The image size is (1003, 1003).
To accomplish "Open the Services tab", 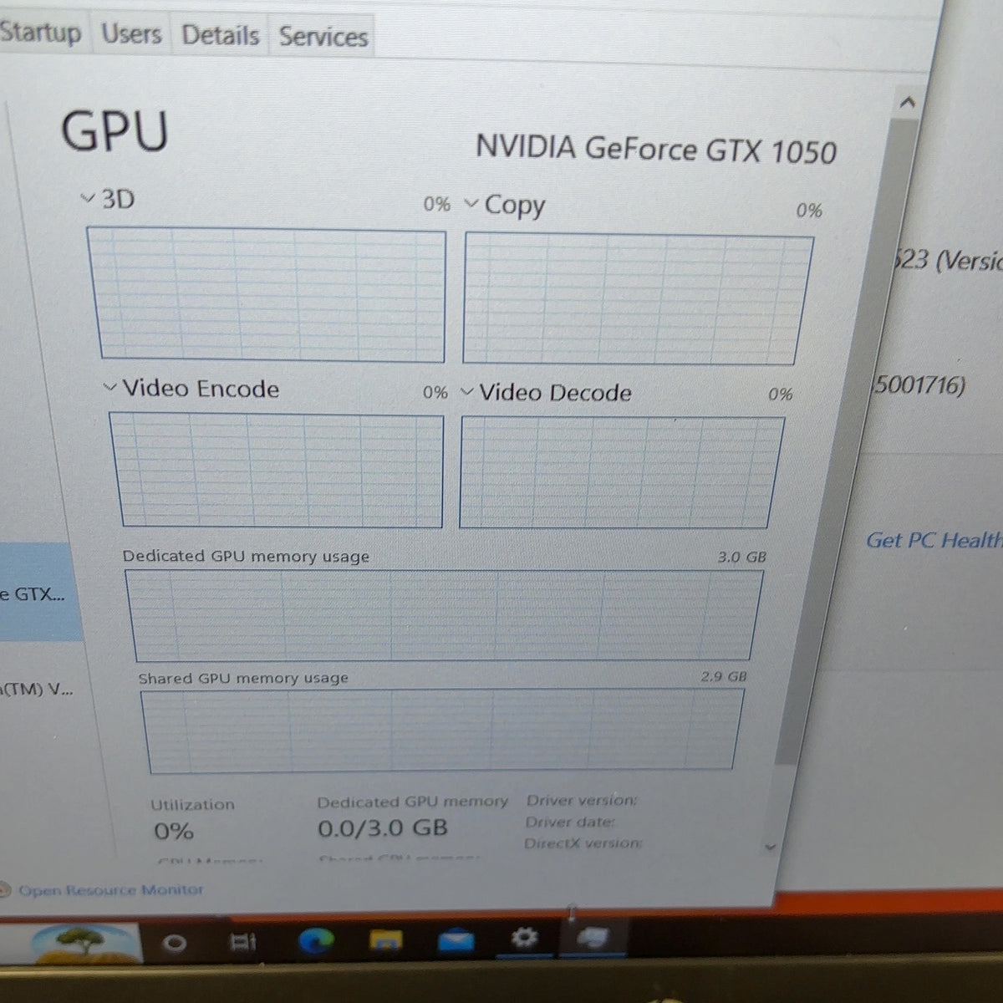I will [323, 37].
